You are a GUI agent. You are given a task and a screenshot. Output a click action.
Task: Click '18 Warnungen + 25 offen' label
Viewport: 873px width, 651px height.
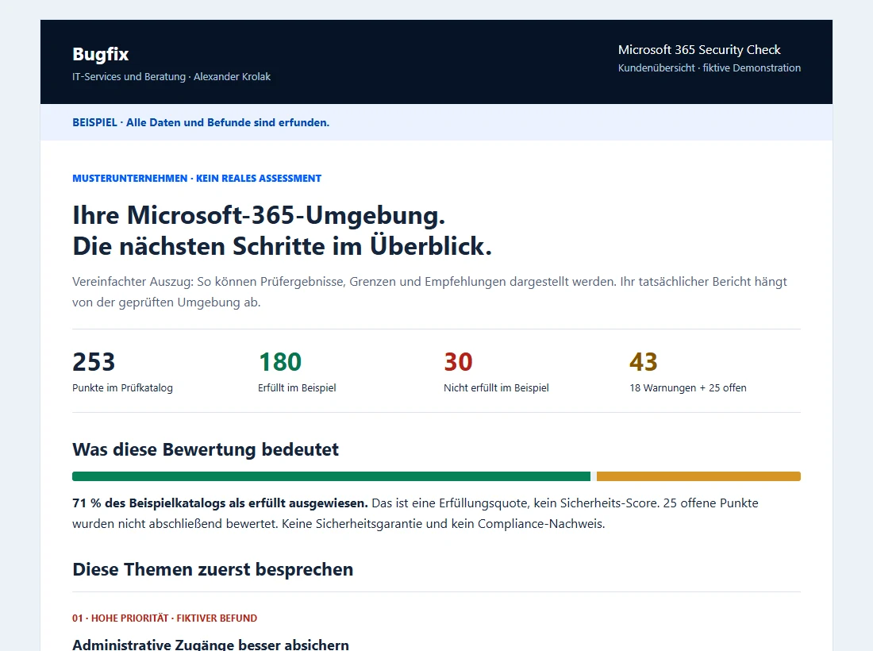[x=688, y=387]
